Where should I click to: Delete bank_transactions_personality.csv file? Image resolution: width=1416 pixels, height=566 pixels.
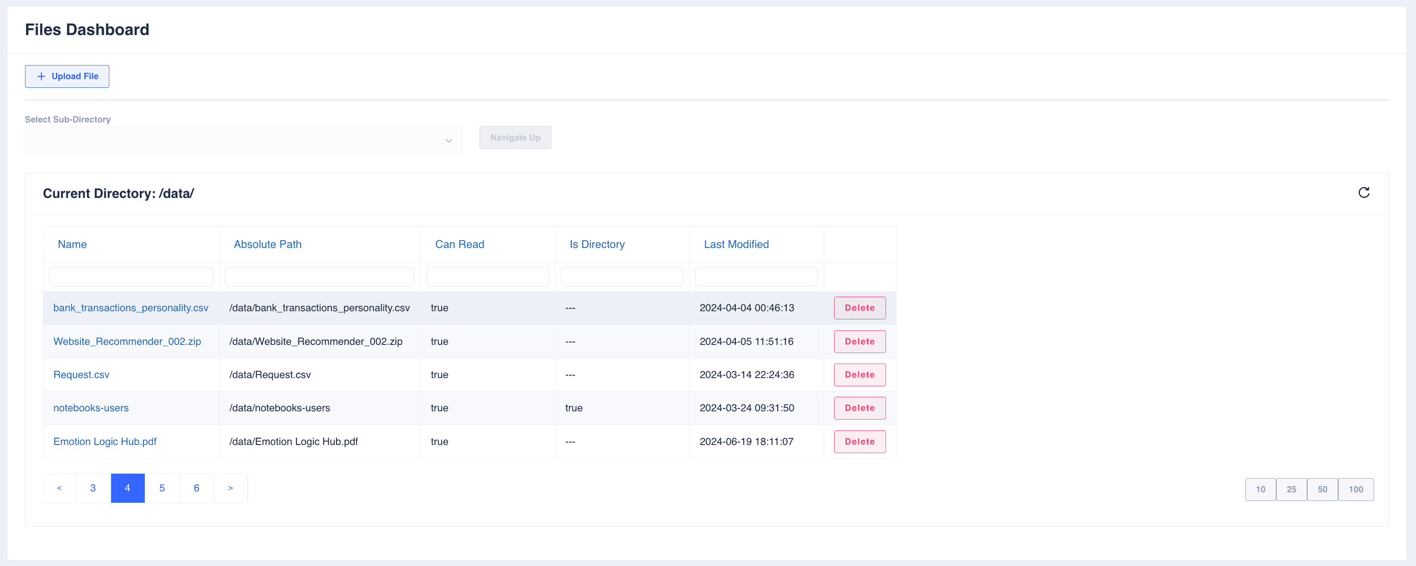pos(859,308)
